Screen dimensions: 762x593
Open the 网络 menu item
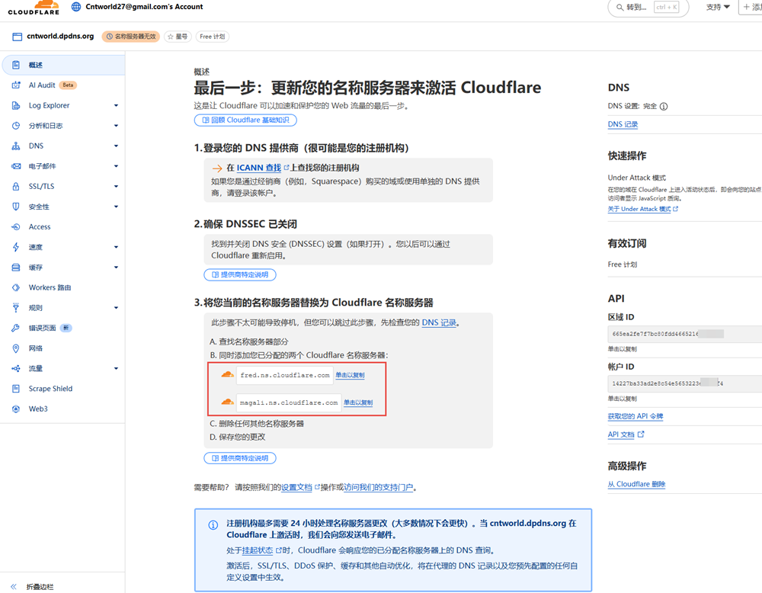pyautogui.click(x=64, y=348)
